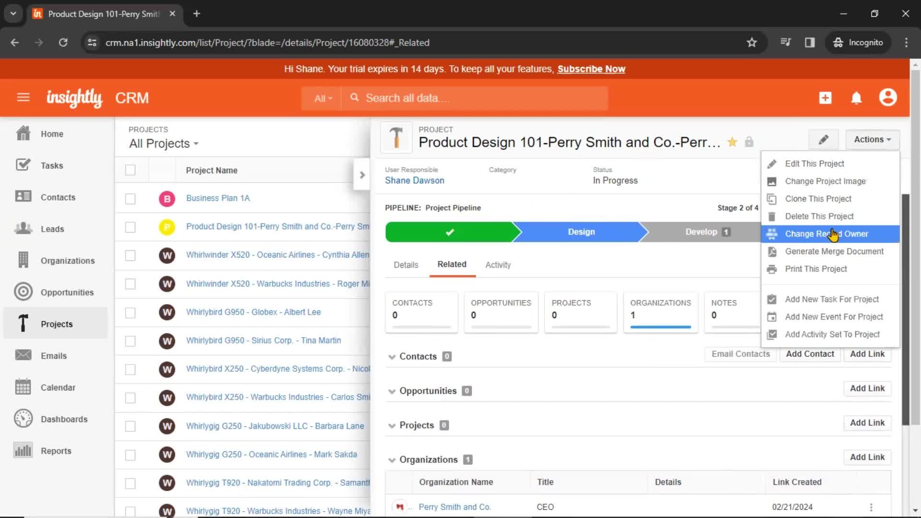Screen dimensions: 921x518
Task: Click Shane Dawson responsible user link
Action: point(414,180)
